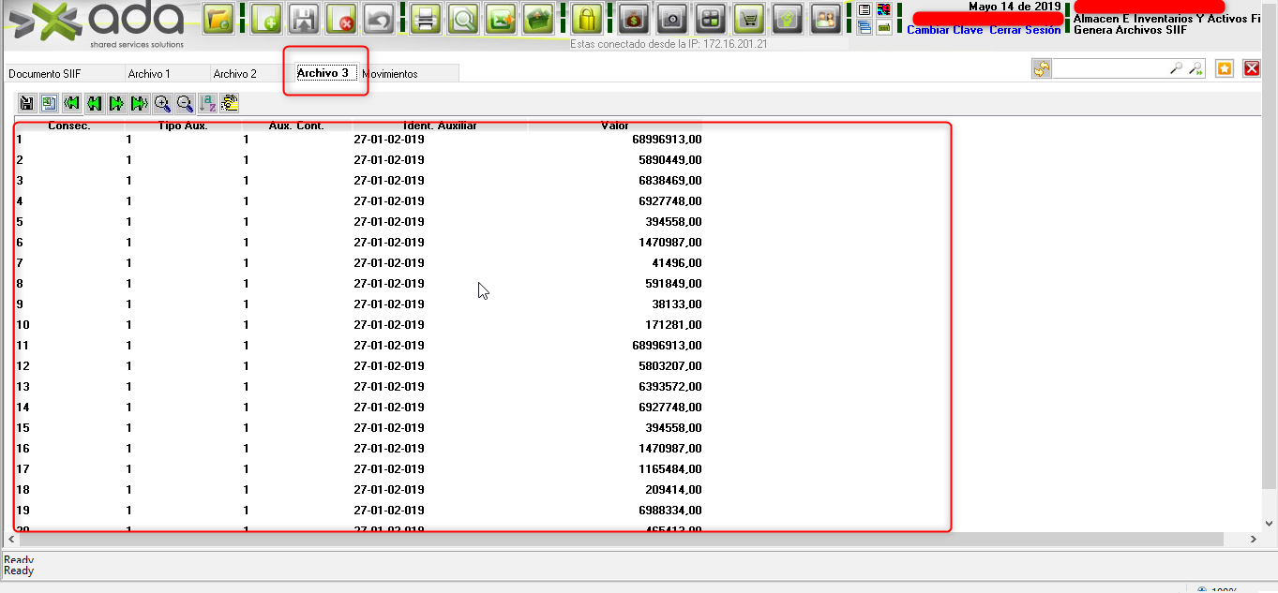Click horizontal scrollbar right arrow
Viewport: 1278px width, 593px height.
[x=1254, y=540]
